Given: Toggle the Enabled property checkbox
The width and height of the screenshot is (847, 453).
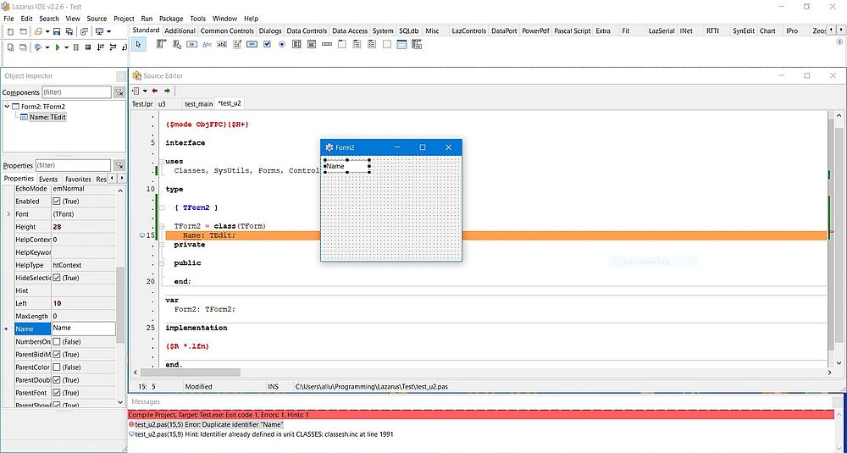Looking at the screenshot, I should [x=57, y=201].
